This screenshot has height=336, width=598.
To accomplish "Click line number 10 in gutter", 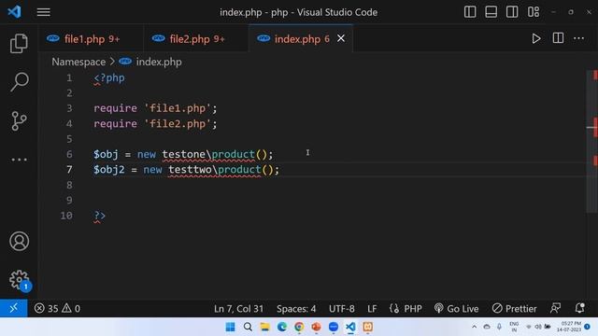I will click(x=66, y=216).
